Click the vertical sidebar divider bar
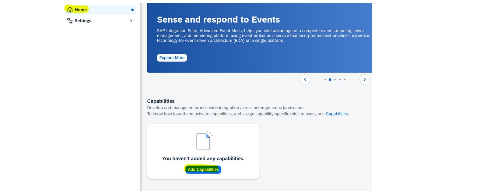This screenshot has height=194, width=487. pyautogui.click(x=141, y=97)
